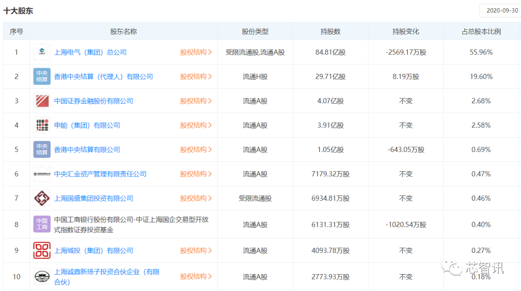
Task: Open 香港中央结算有限公司 link in row 5
Action: pyautogui.click(x=87, y=150)
